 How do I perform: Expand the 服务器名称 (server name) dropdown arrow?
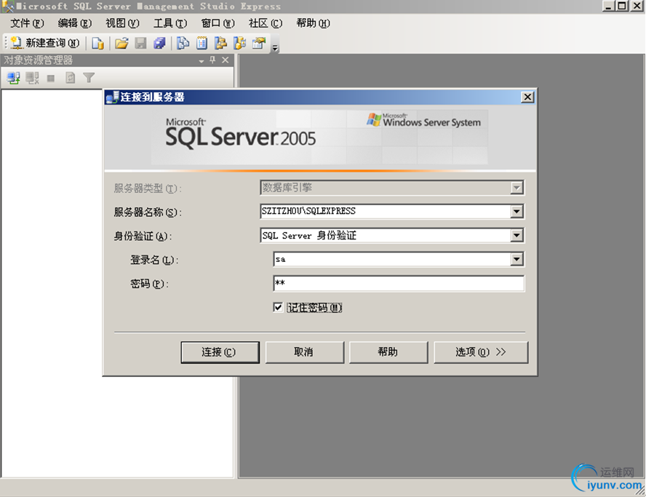point(517,212)
